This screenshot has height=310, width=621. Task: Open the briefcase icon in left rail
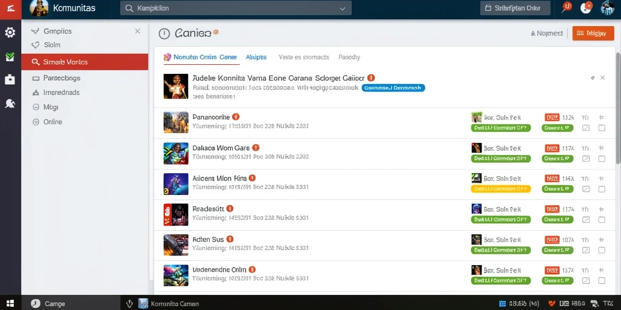(10, 79)
